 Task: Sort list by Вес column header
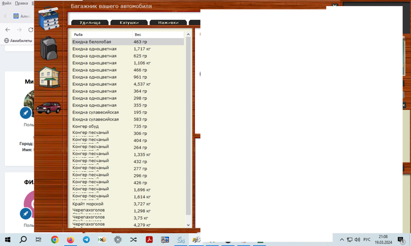click(x=158, y=34)
